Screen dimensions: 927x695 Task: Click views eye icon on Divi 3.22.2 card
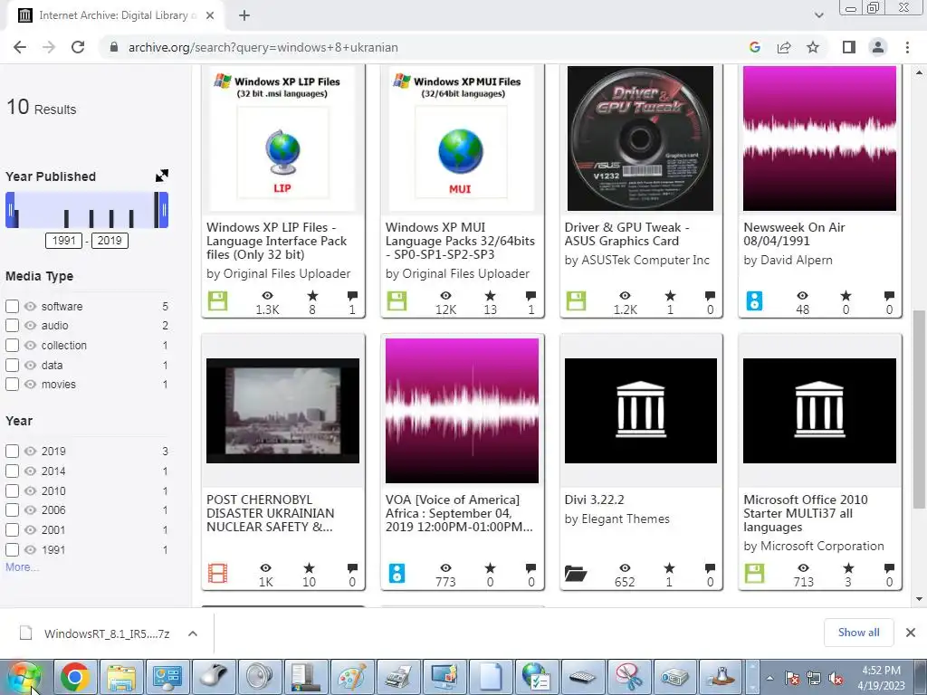click(x=625, y=568)
